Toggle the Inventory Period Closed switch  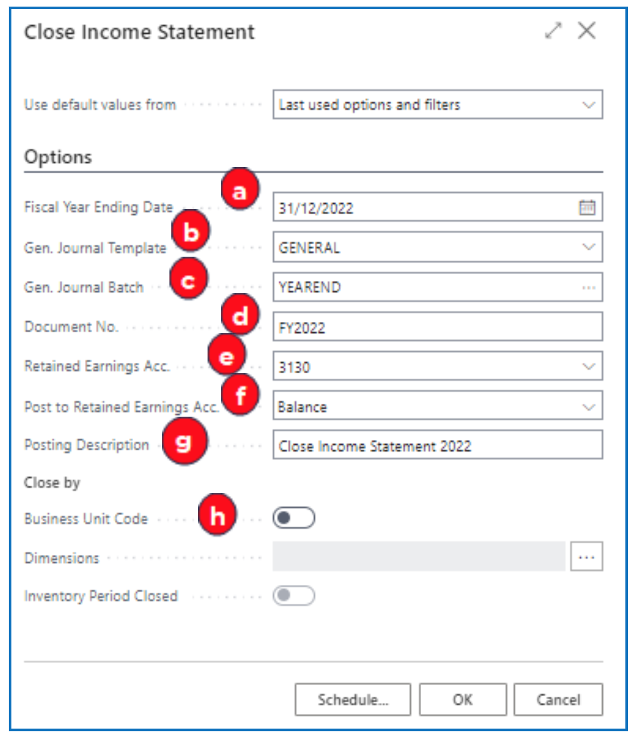pos(294,596)
